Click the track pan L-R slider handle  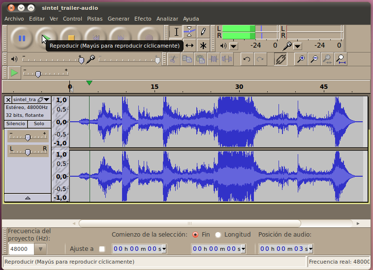coord(28,152)
